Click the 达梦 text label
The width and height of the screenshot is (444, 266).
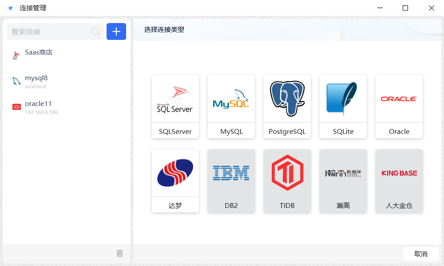coord(175,206)
